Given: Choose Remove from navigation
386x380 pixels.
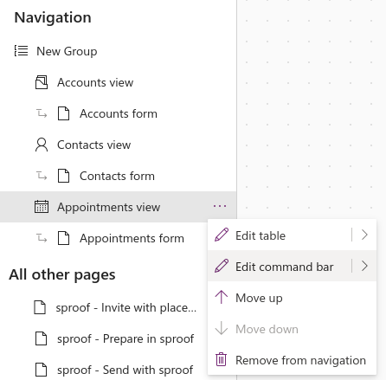Looking at the screenshot, I should coord(292,360).
